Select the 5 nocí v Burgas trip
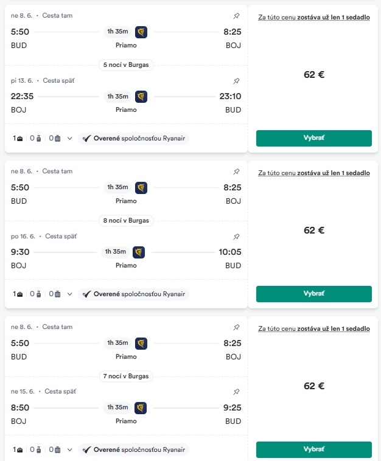 (314, 138)
